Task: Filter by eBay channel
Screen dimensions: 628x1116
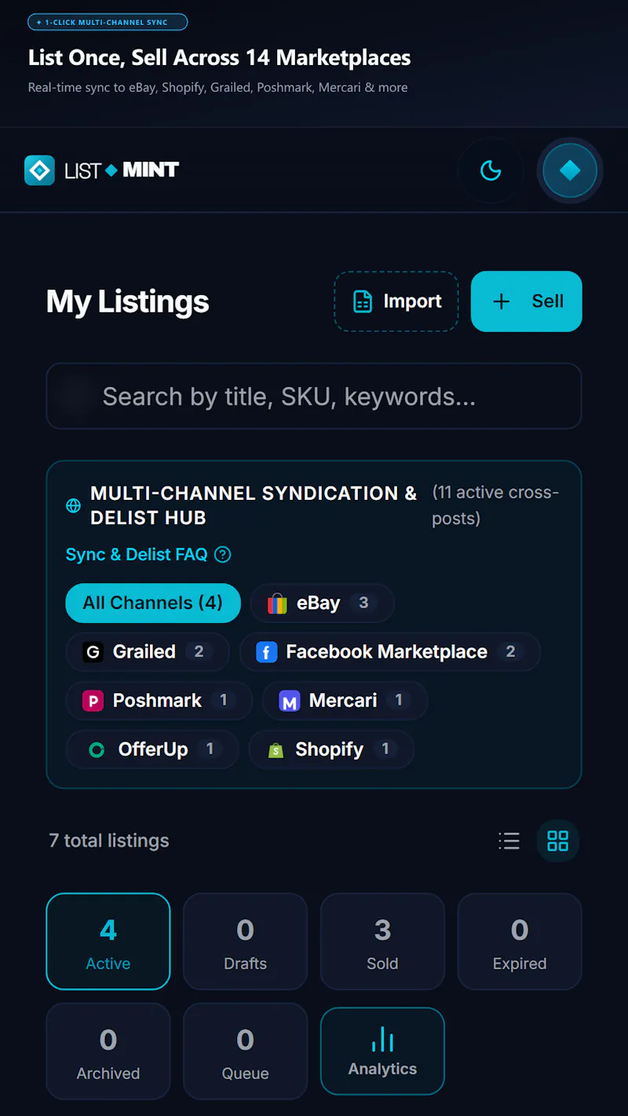Action: point(322,603)
